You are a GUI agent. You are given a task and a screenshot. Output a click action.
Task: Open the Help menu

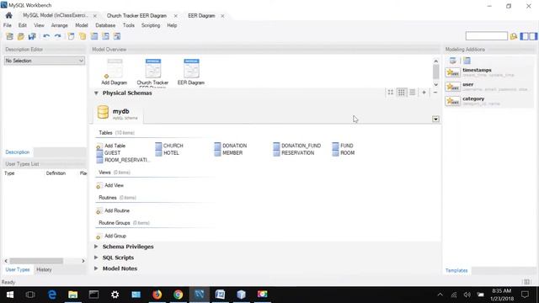coord(172,25)
